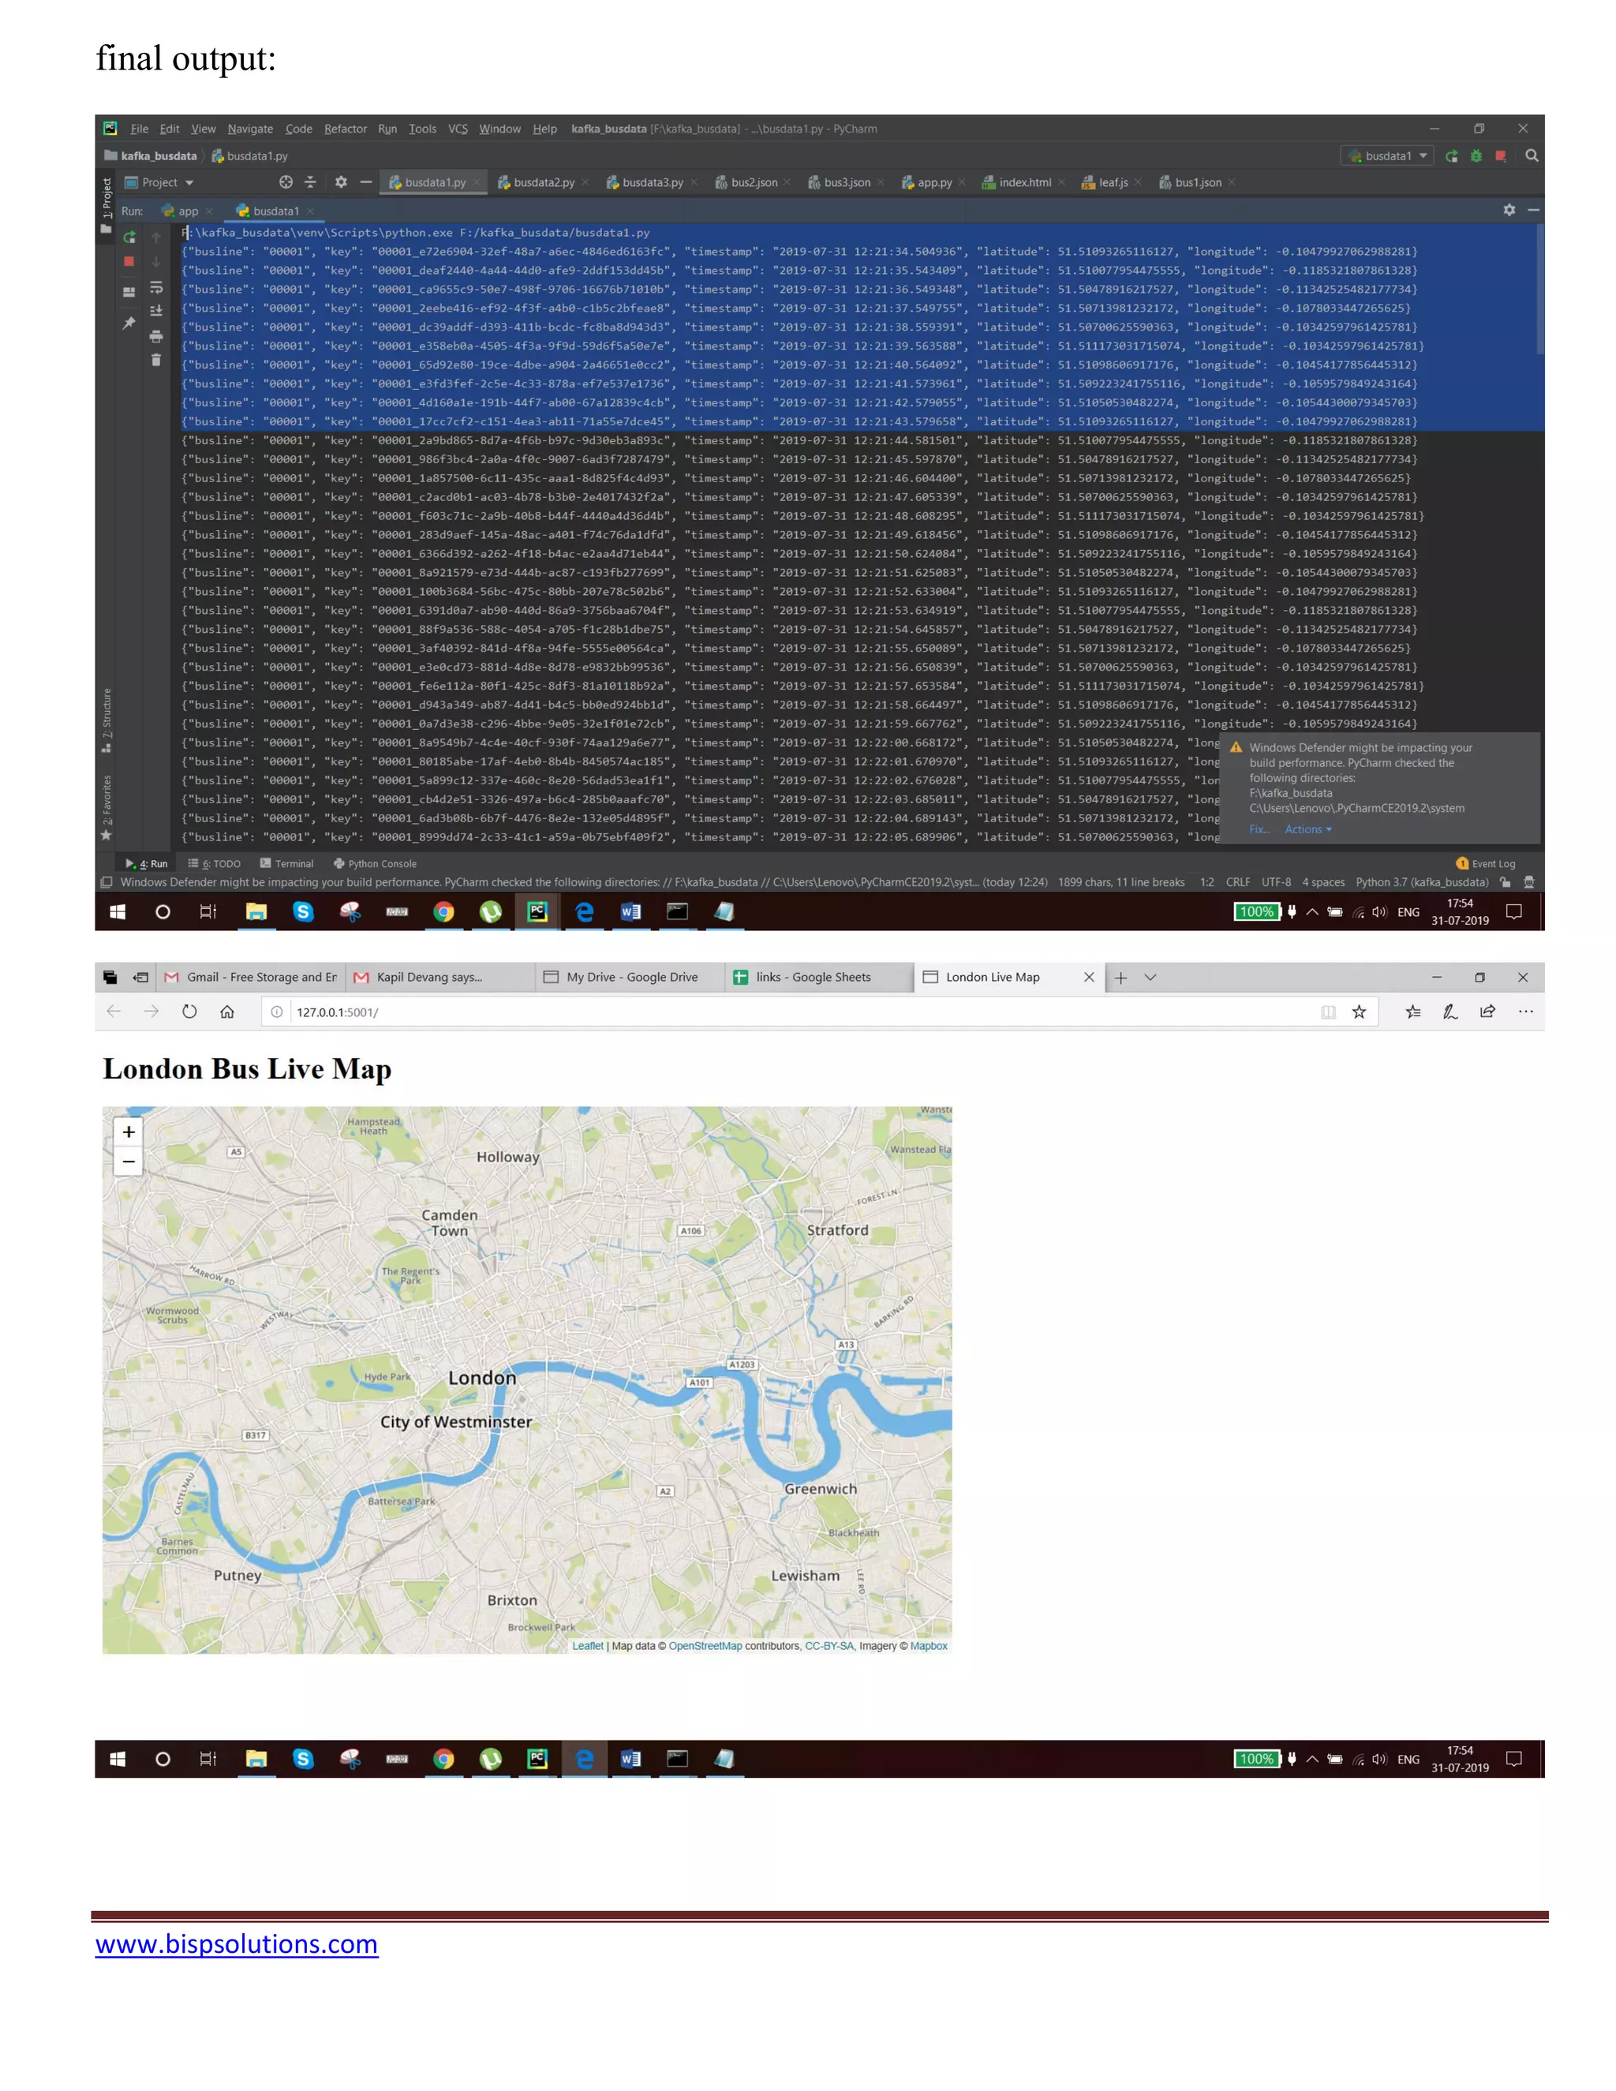
Task: Open File Explorer on lower taskbar
Action: click(x=256, y=1759)
